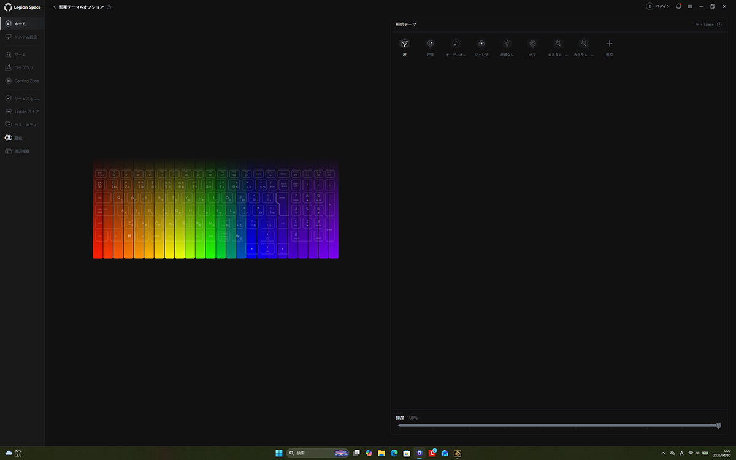This screenshot has height=460, width=736.
Task: Click the 輝度 brightness slider handle
Action: [718, 425]
